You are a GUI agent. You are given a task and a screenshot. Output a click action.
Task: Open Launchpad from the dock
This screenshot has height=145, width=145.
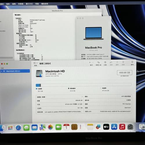click(10, 128)
